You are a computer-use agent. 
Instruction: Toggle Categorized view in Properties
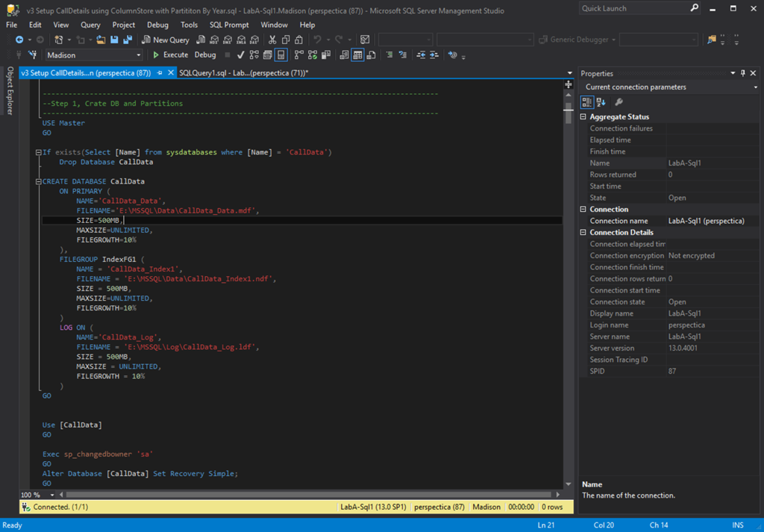click(587, 102)
